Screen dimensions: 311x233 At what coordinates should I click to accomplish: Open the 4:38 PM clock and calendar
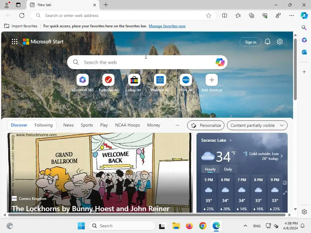[290, 226]
